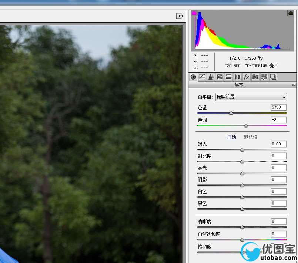Toggle full screen mode icon
The image size is (298, 263).
180,16
